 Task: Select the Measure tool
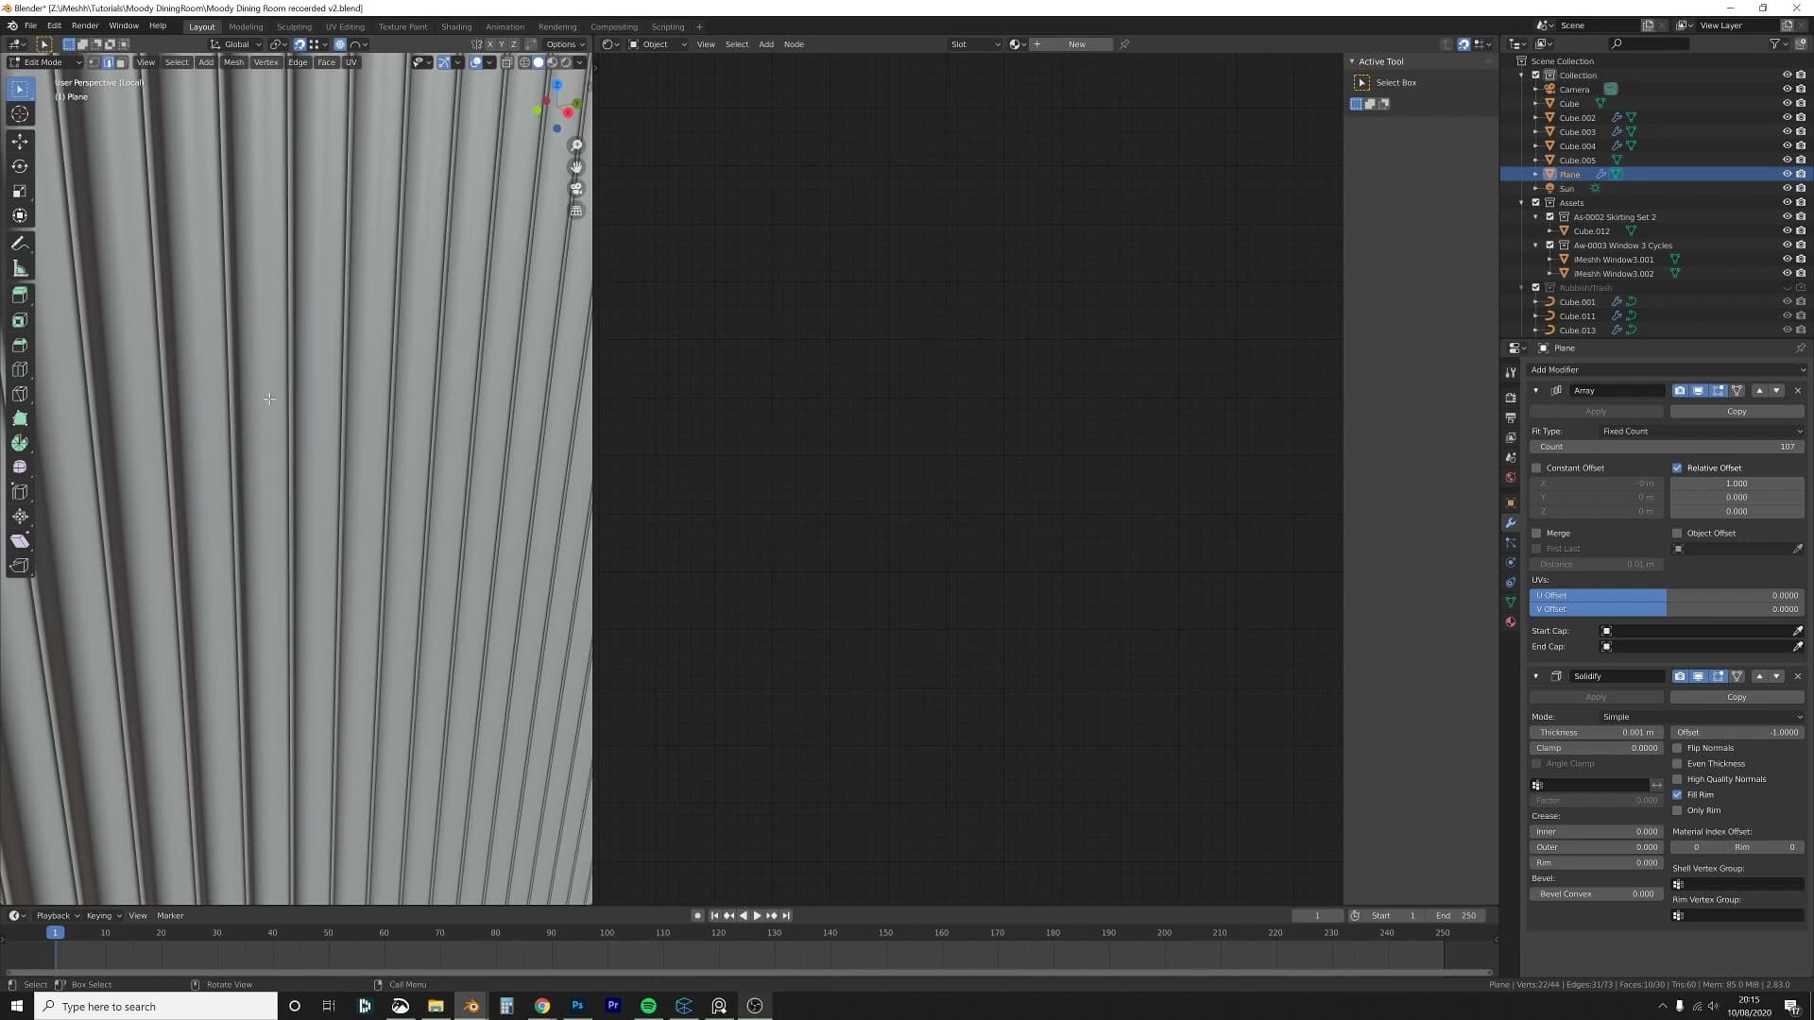click(x=20, y=269)
